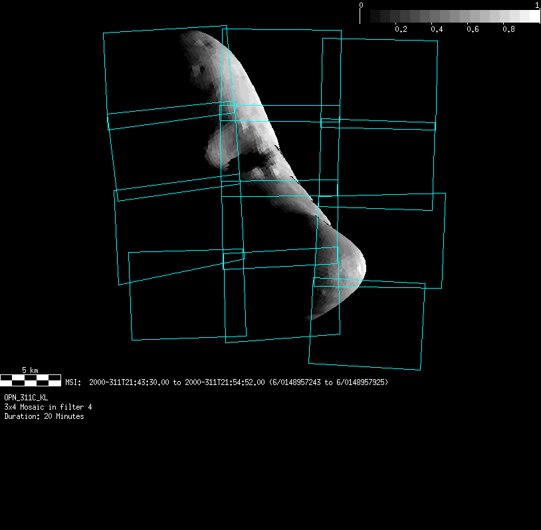
Task: Click the checkered distance scale bar
Action: point(31,380)
